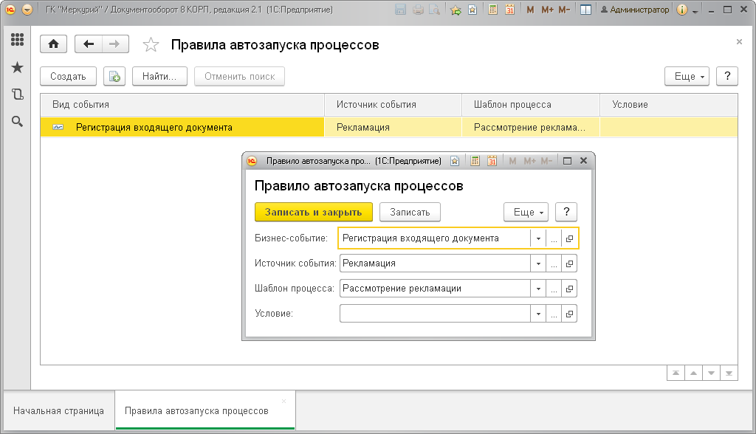The height and width of the screenshot is (434, 756).
Task: Open calculator in rule dialog title bar
Action: (475, 161)
